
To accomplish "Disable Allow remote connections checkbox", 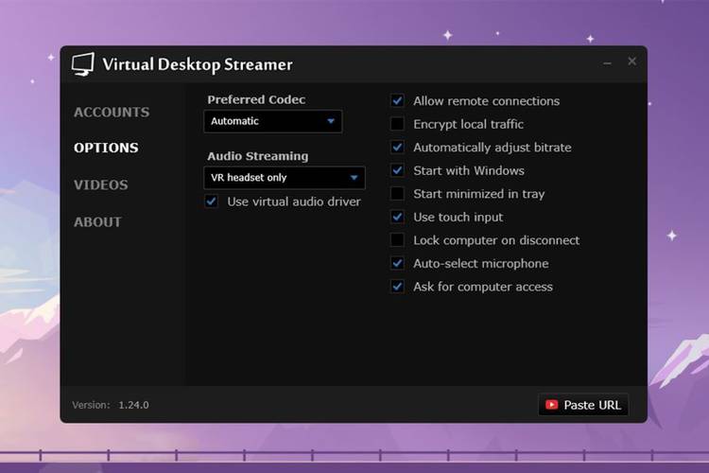I will (397, 101).
